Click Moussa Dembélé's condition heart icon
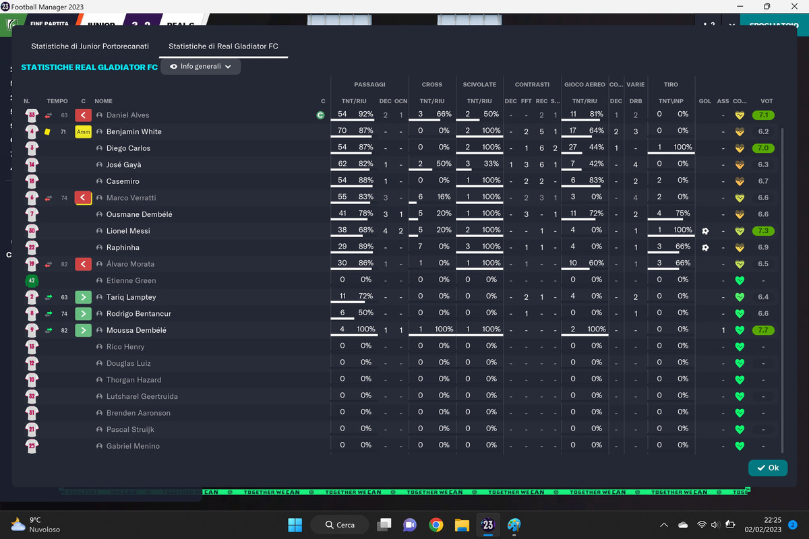809x539 pixels. [x=740, y=330]
